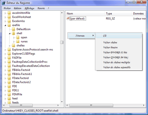The image size is (148, 115).
Task: Click the folder icon beside FBiblio.Factoid.1
Action: click(x=9, y=74)
